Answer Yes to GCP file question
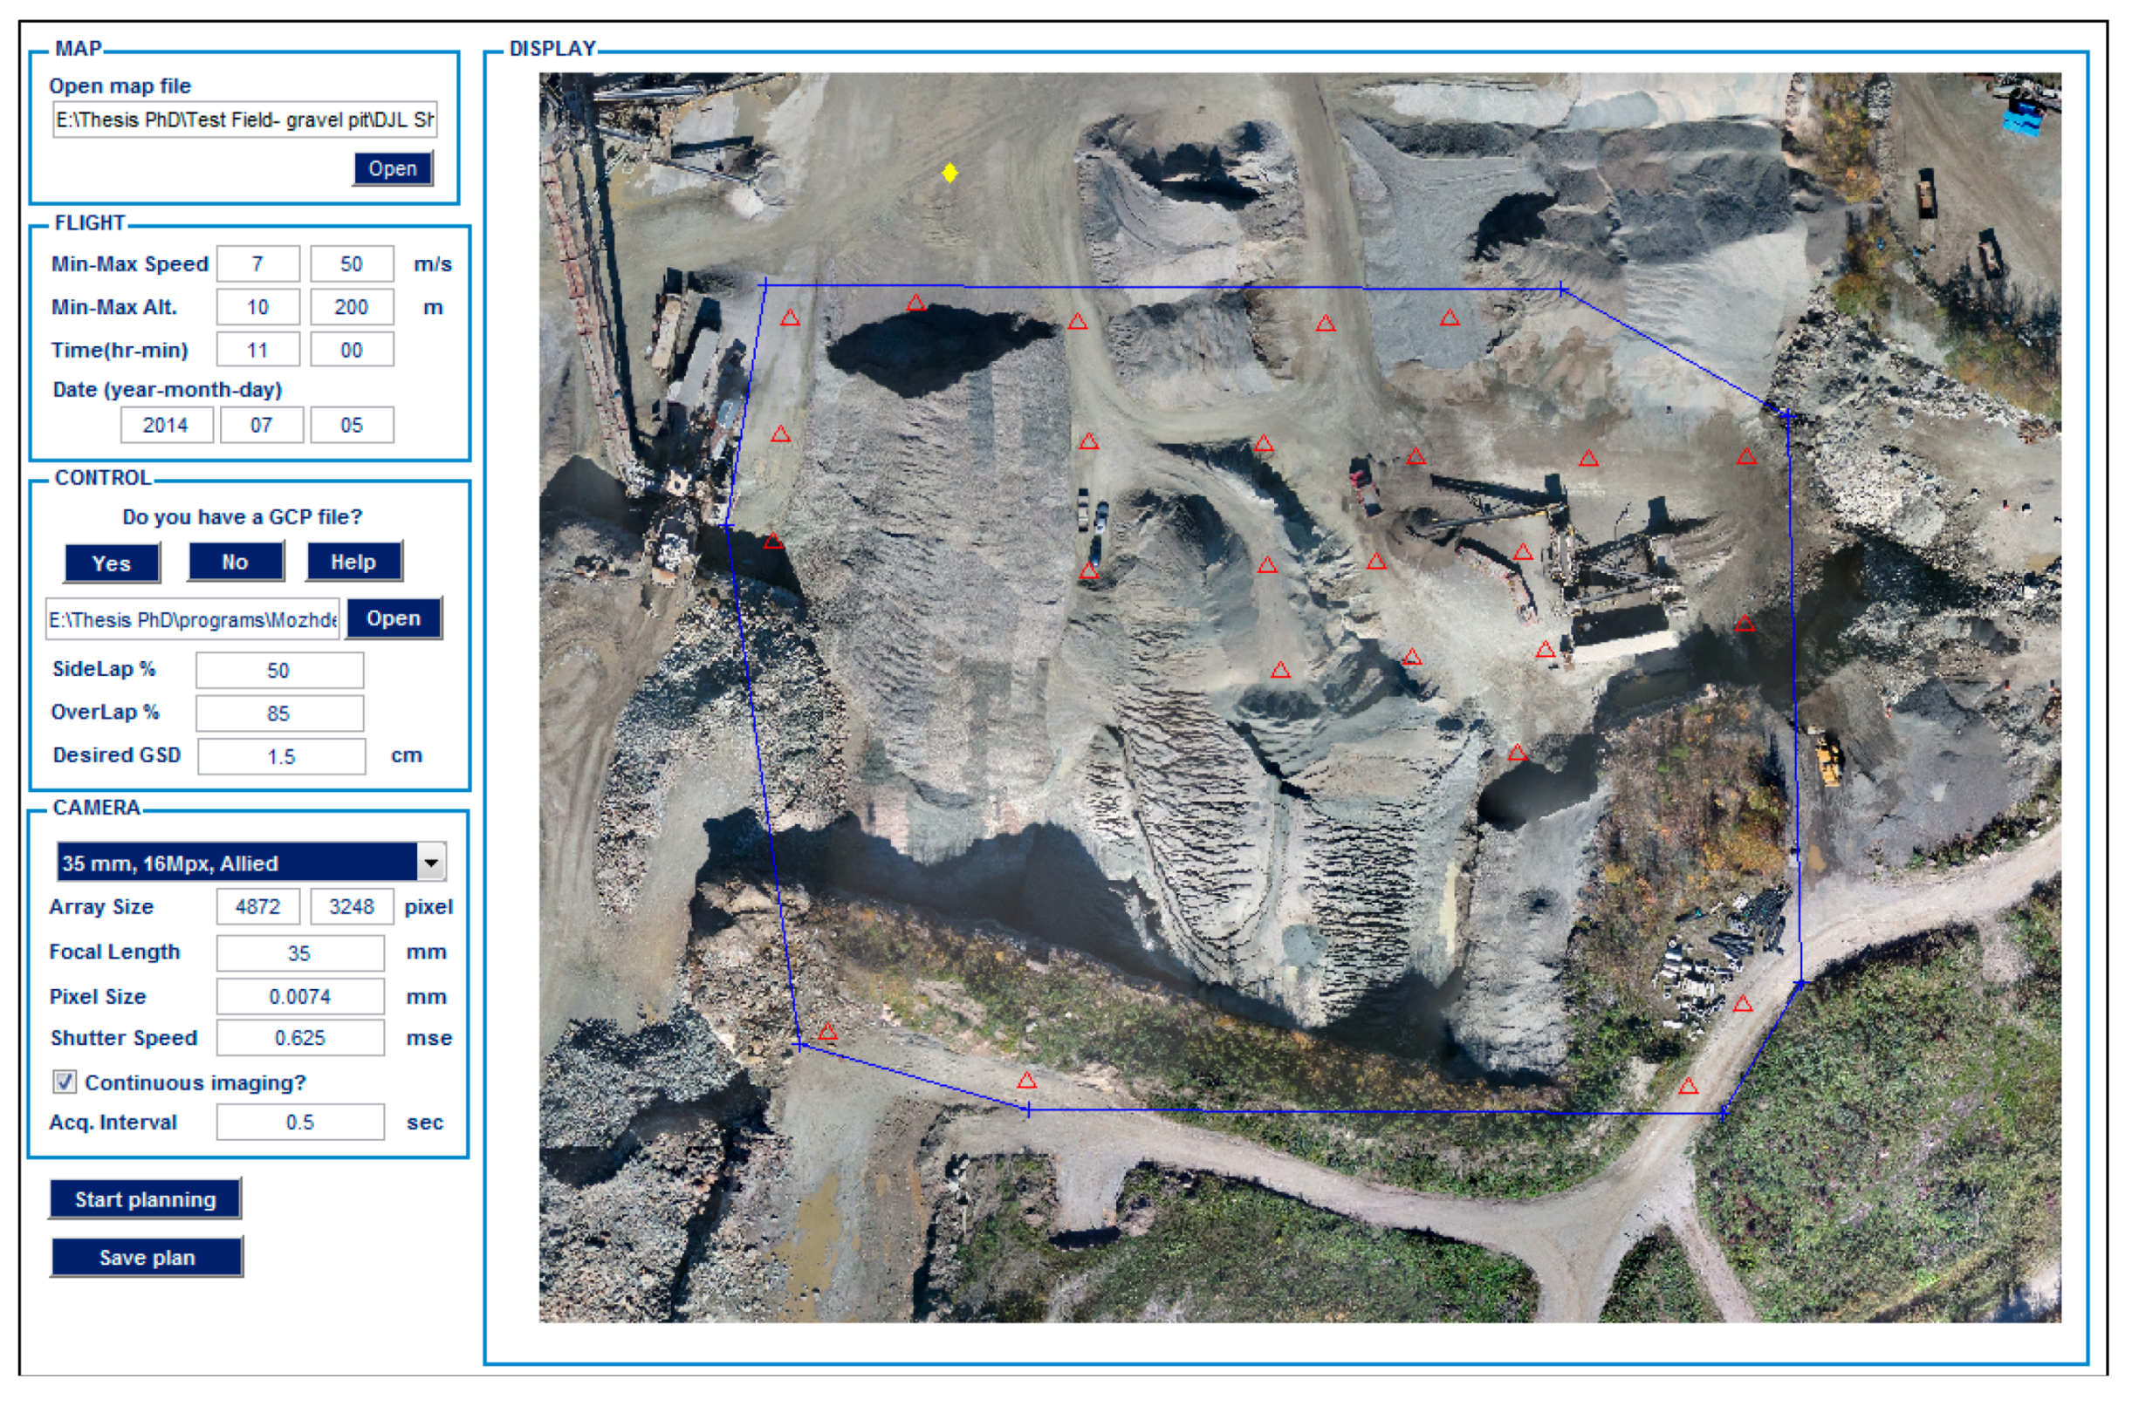This screenshot has width=2132, height=1406. [112, 564]
